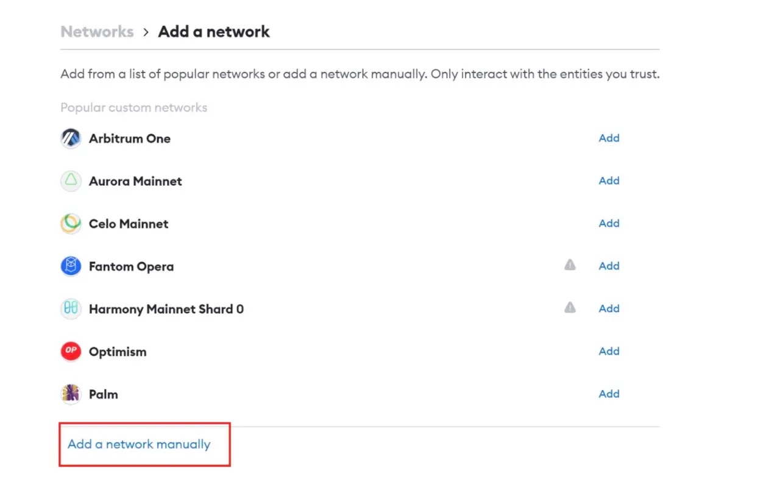This screenshot has width=780, height=490.
Task: Add the Palm network
Action: (x=609, y=394)
